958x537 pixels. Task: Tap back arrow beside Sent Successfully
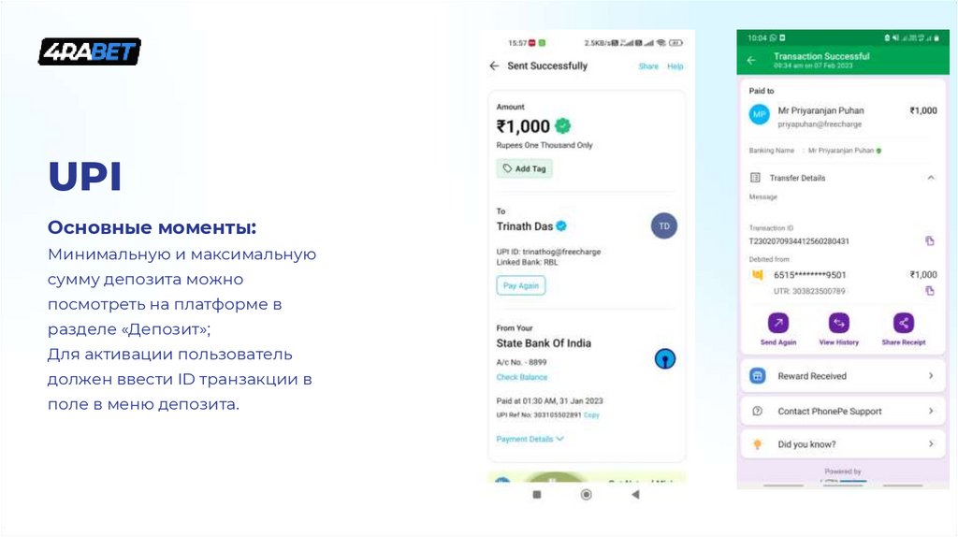[495, 66]
